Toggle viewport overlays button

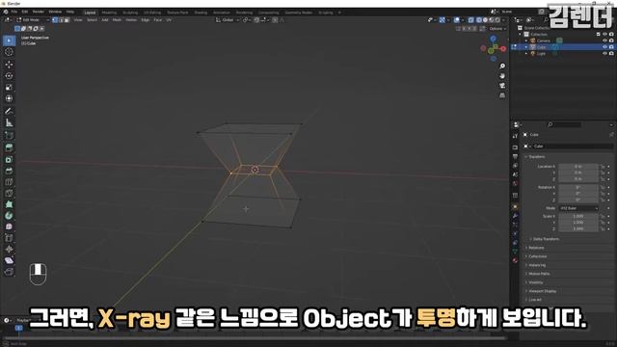456,19
